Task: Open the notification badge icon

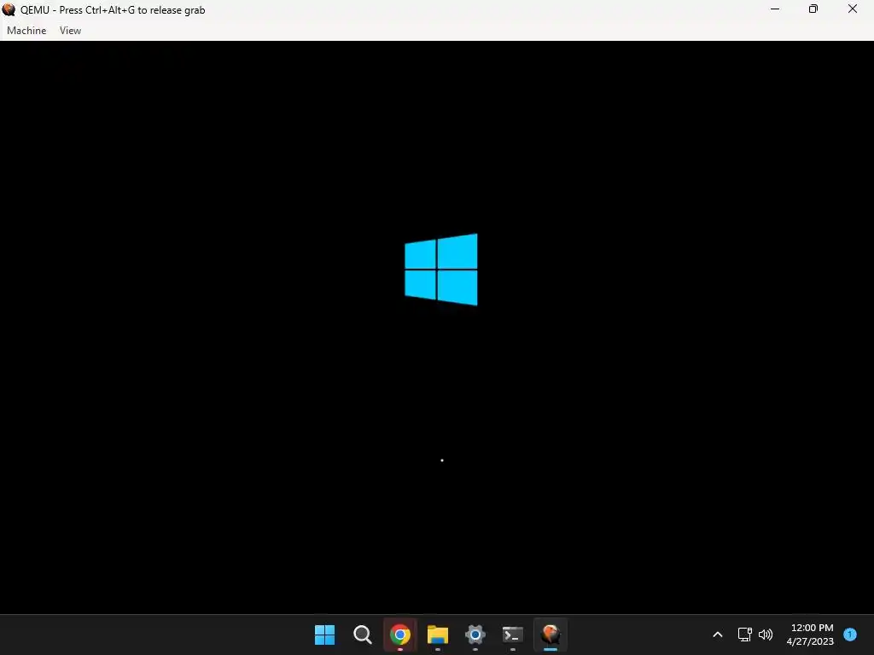Action: (x=849, y=635)
